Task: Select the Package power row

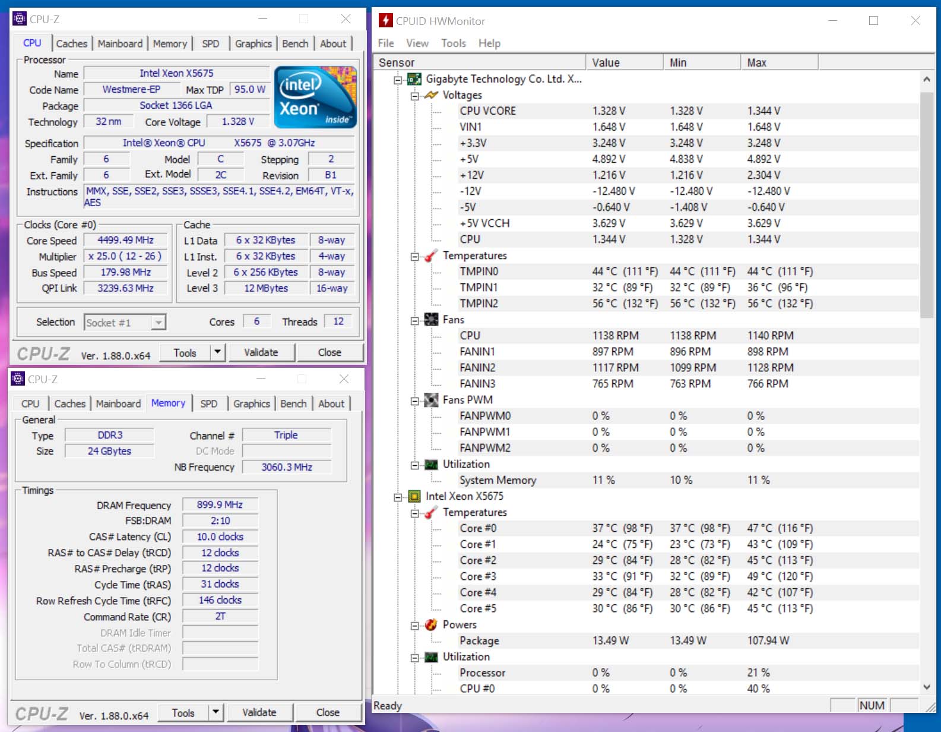Action: point(687,640)
